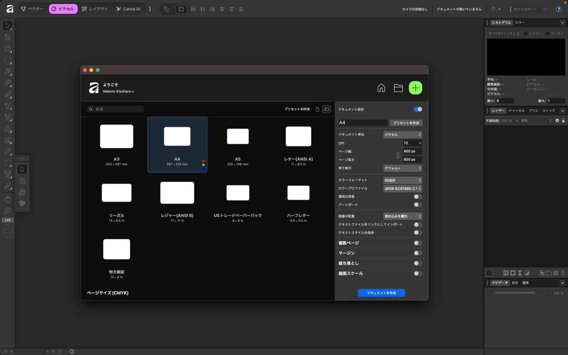Switch to the チャンネル panel tab
Viewport: 568px width, 355px height.
coord(516,111)
